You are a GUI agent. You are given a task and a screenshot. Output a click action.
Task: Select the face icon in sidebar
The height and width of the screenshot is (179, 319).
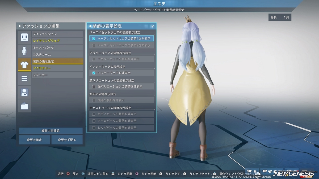(x=24, y=37)
